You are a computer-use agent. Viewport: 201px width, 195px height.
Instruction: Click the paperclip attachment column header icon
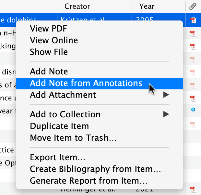tap(193, 6)
